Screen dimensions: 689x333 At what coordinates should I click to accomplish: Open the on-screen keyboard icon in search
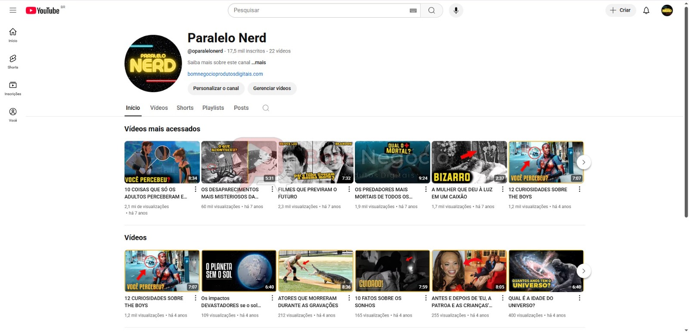413,10
